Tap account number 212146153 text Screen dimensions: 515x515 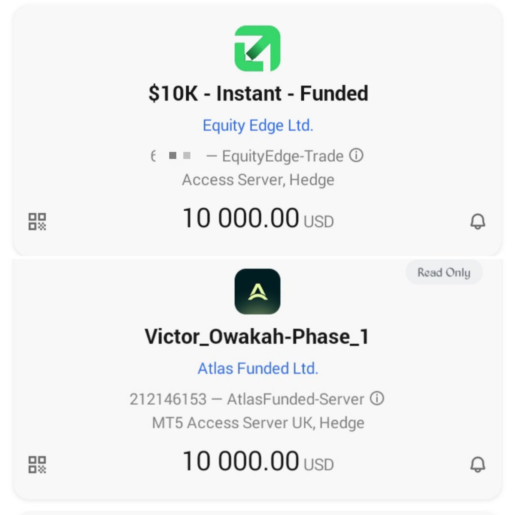(x=168, y=399)
